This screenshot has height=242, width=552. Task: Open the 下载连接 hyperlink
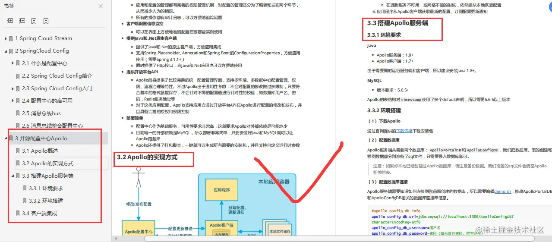[x=404, y=131]
